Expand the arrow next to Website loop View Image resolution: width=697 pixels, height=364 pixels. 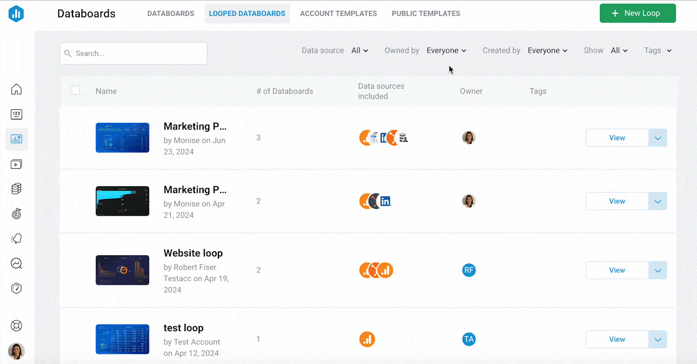657,270
